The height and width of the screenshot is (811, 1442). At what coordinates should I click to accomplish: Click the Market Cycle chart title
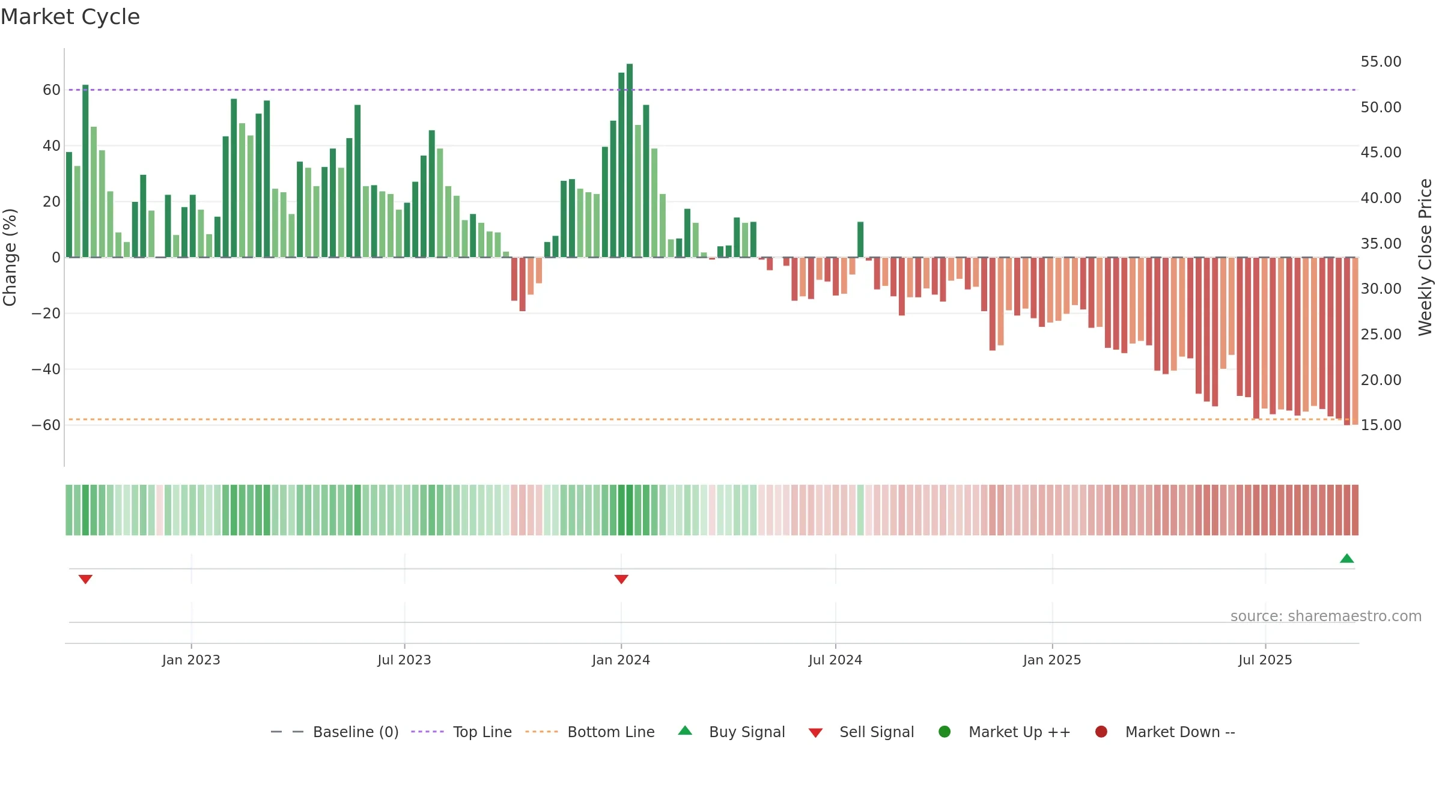point(70,17)
